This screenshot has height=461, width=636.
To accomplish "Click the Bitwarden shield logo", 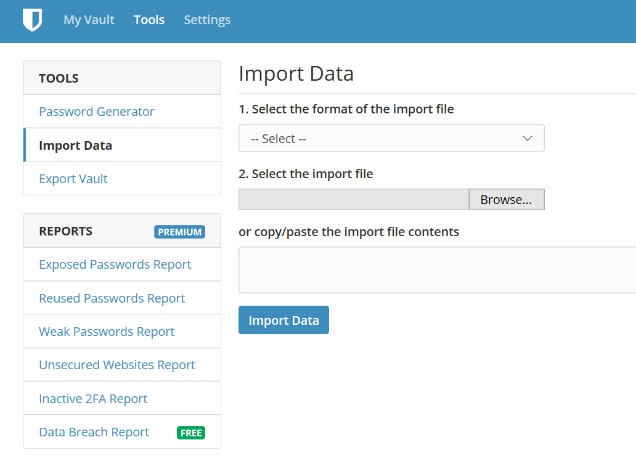I will pyautogui.click(x=32, y=20).
